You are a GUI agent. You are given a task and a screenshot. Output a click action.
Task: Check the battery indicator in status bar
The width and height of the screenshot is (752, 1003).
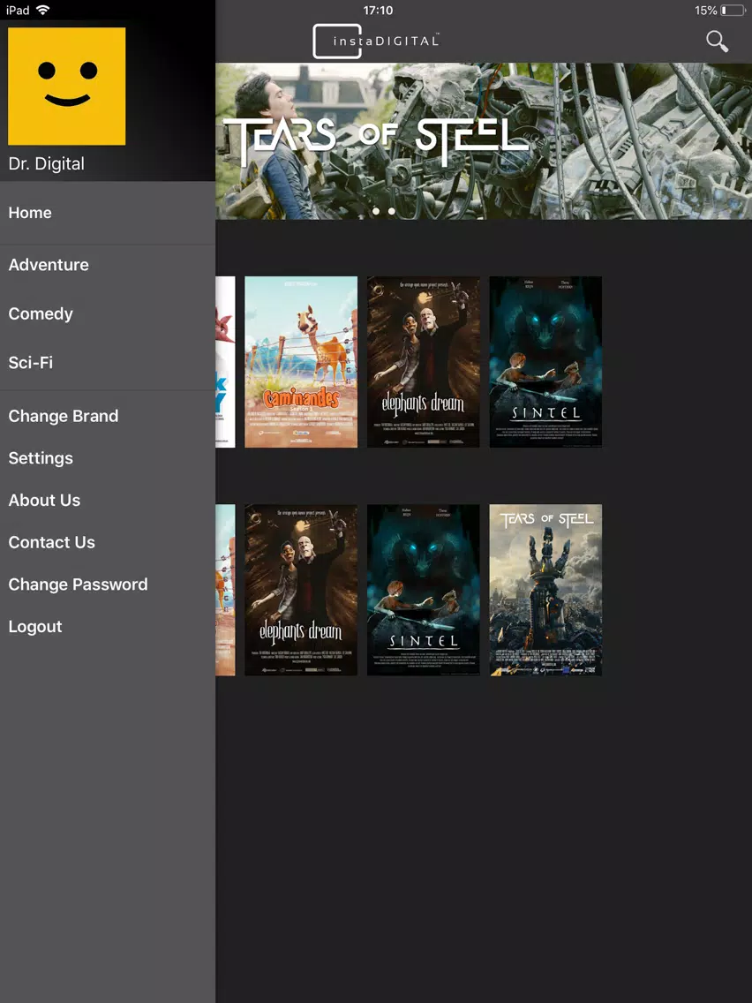(733, 11)
